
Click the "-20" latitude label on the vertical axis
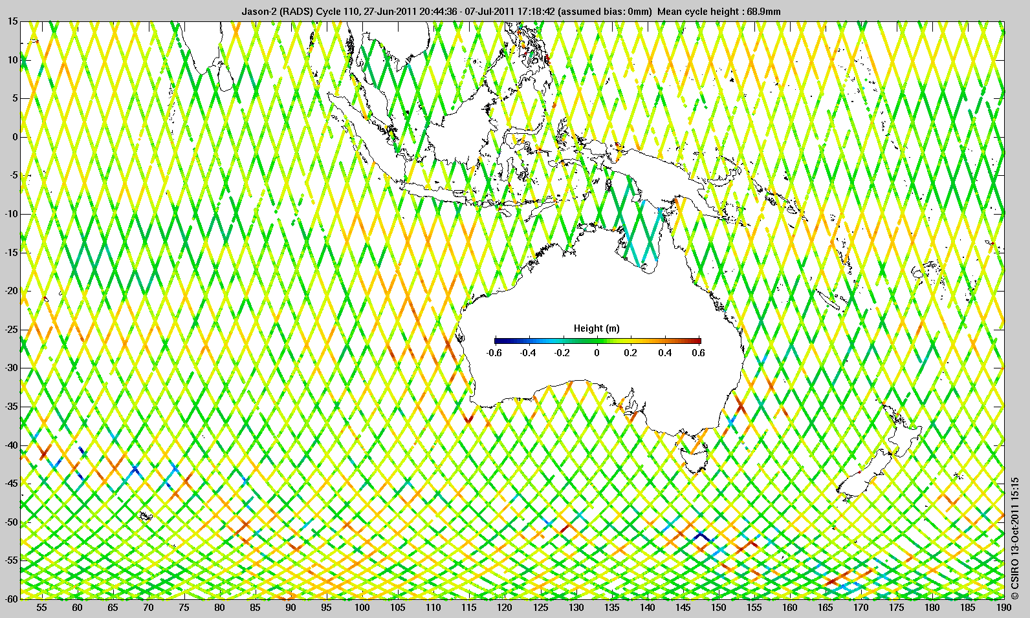click(11, 291)
